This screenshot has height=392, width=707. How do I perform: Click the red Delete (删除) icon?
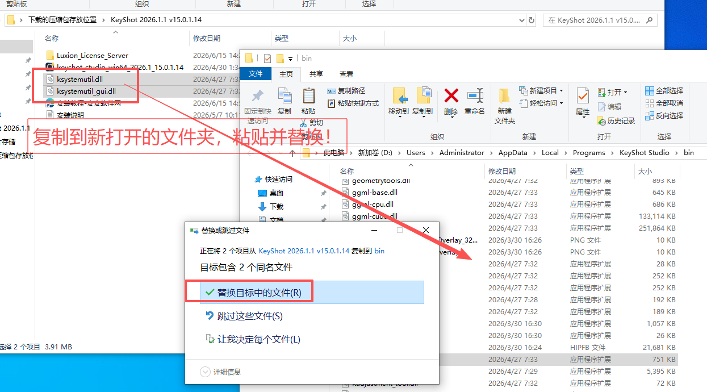(x=451, y=95)
